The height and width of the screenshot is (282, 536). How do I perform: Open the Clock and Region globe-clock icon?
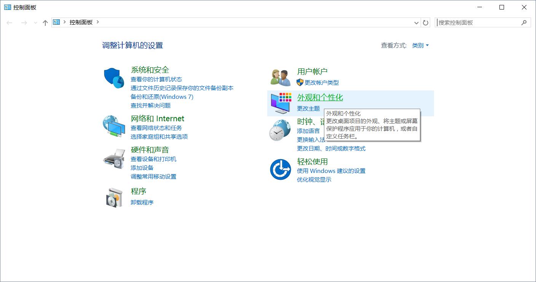pos(280,130)
